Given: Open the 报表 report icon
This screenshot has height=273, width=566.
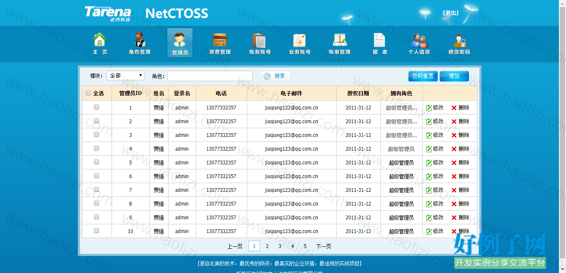Looking at the screenshot, I should (380, 43).
